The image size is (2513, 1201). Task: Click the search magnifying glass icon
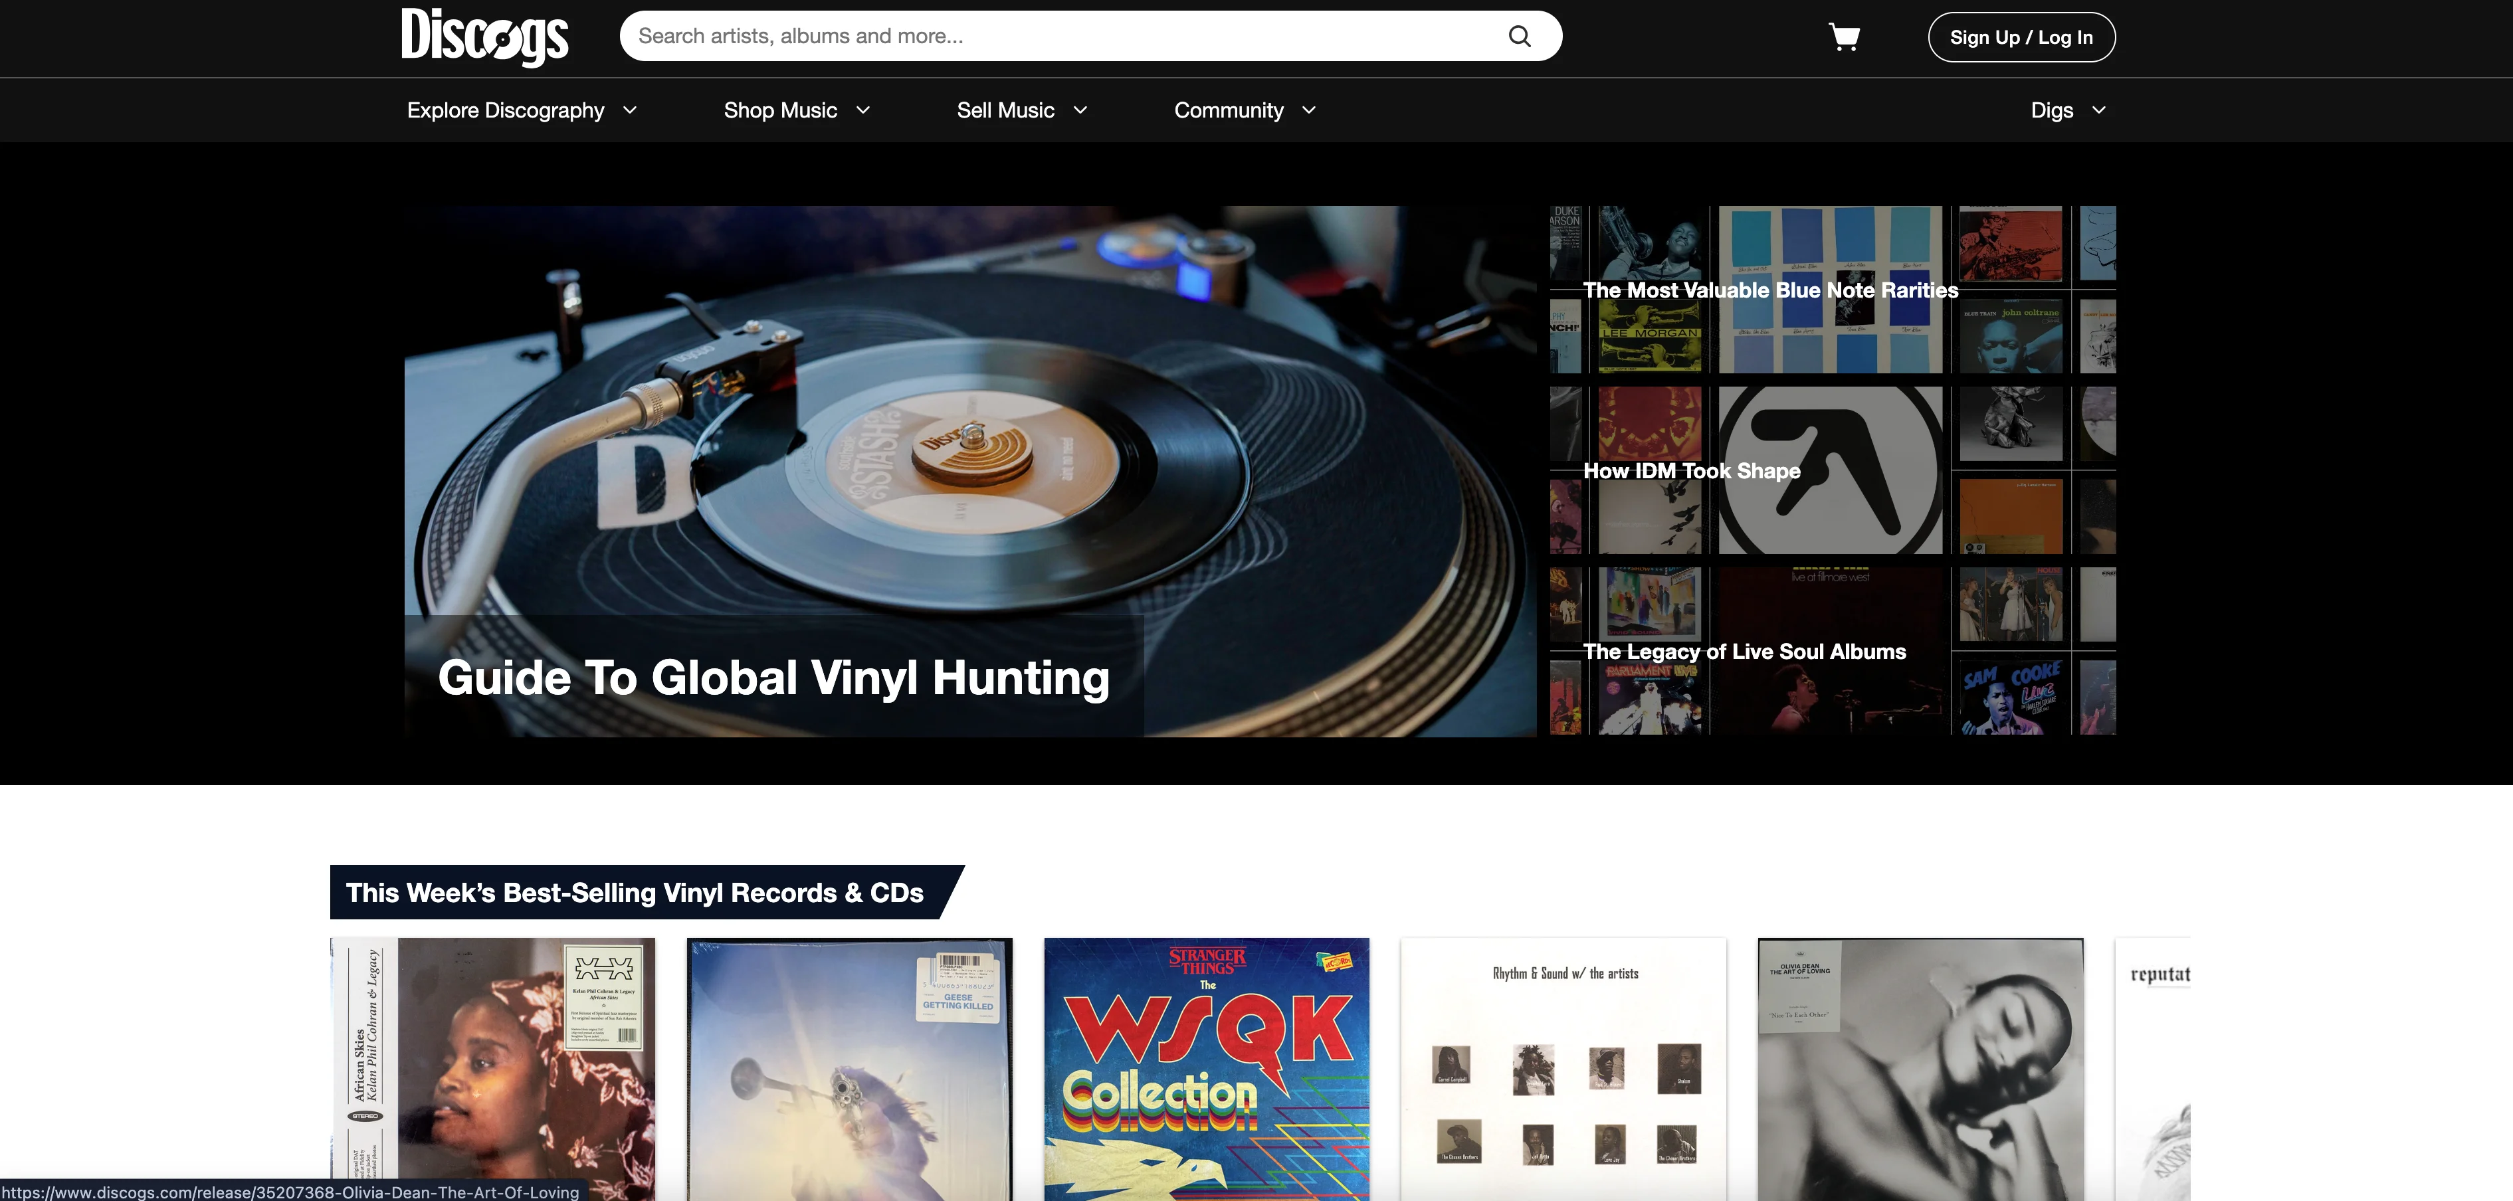(1519, 35)
